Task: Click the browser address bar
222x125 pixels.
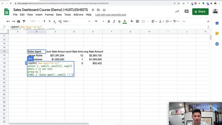Action: 93,3
